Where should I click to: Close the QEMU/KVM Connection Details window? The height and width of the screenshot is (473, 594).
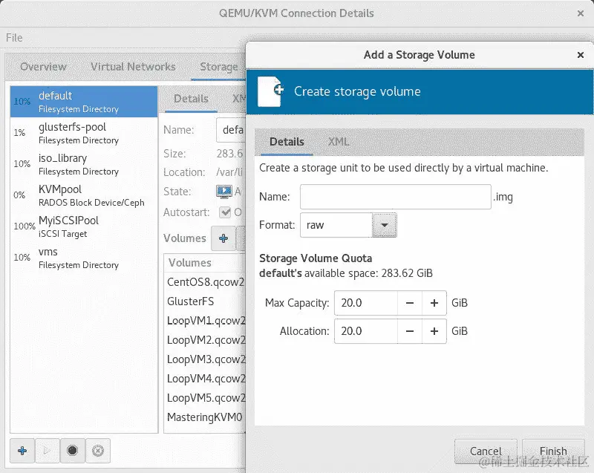581,13
